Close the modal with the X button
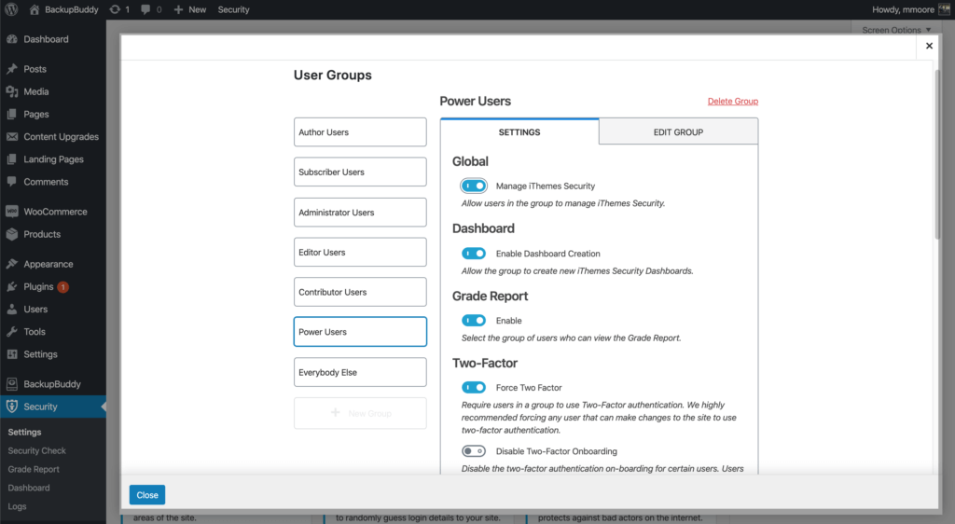 [x=929, y=46]
